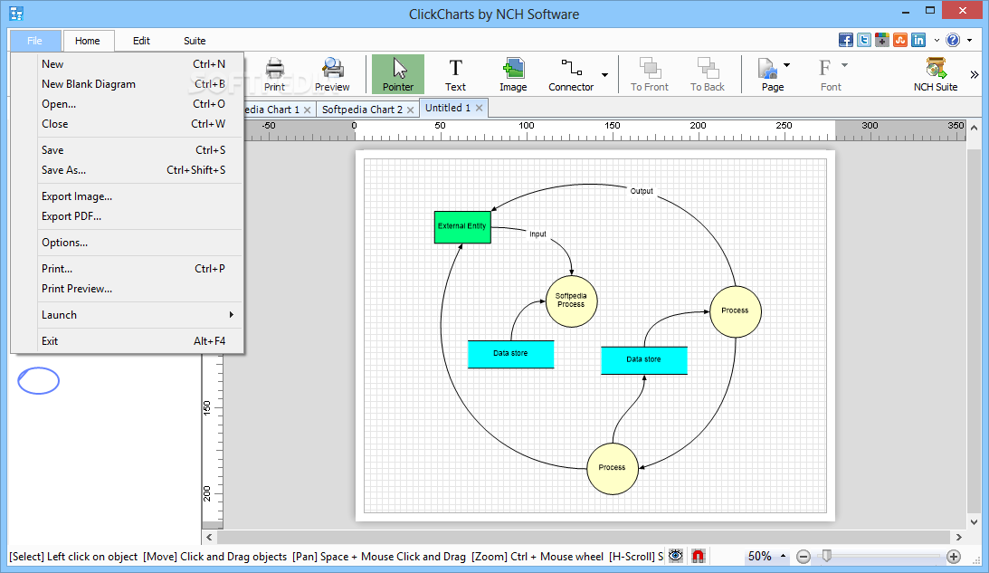Share via the Twitter icon
Screen dimensions: 989x573
[x=864, y=41]
